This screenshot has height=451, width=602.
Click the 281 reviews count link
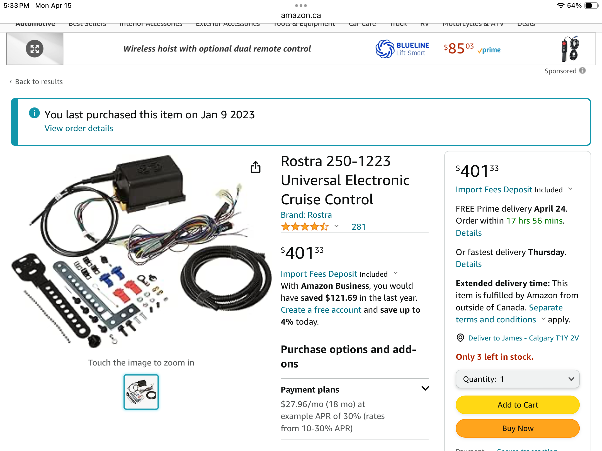click(x=358, y=227)
